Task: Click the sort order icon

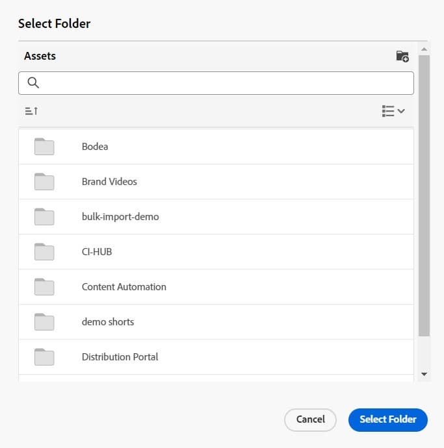Action: pos(31,111)
